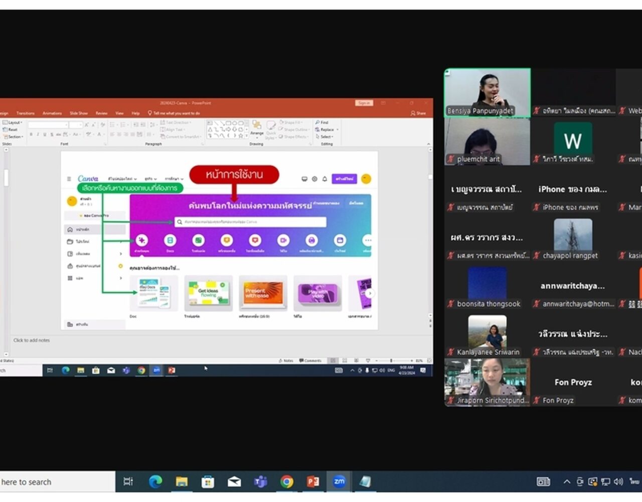Click Find in the Editing group
This screenshot has width=642, height=502.
click(322, 122)
